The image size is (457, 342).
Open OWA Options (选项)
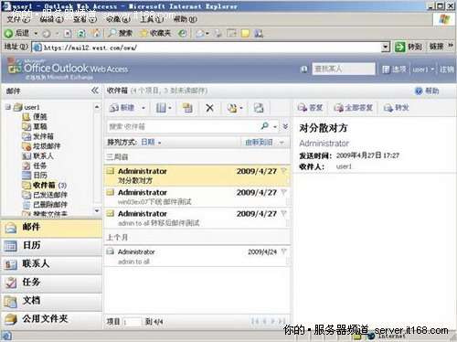point(394,69)
